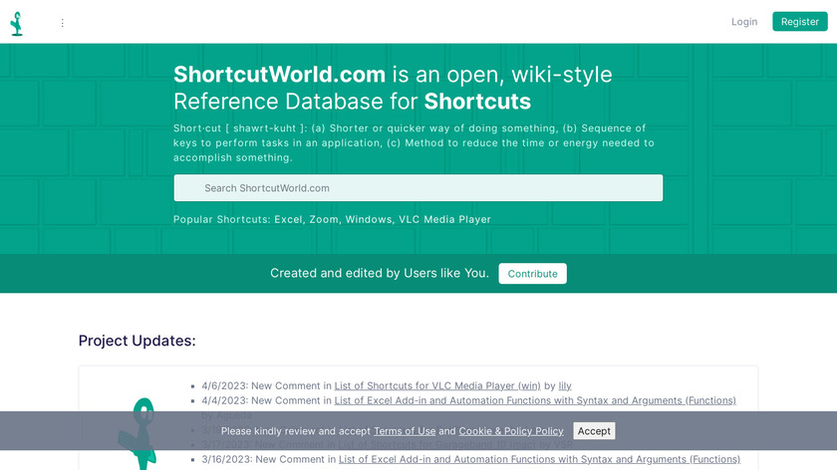Open Terms of Use in cookie banner
This screenshot has height=470, width=837.
coord(405,431)
